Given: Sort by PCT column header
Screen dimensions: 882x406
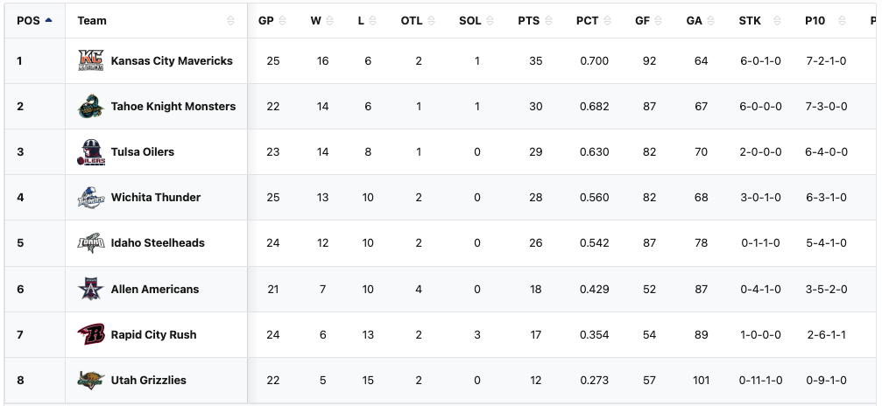Looking at the screenshot, I should [x=588, y=21].
